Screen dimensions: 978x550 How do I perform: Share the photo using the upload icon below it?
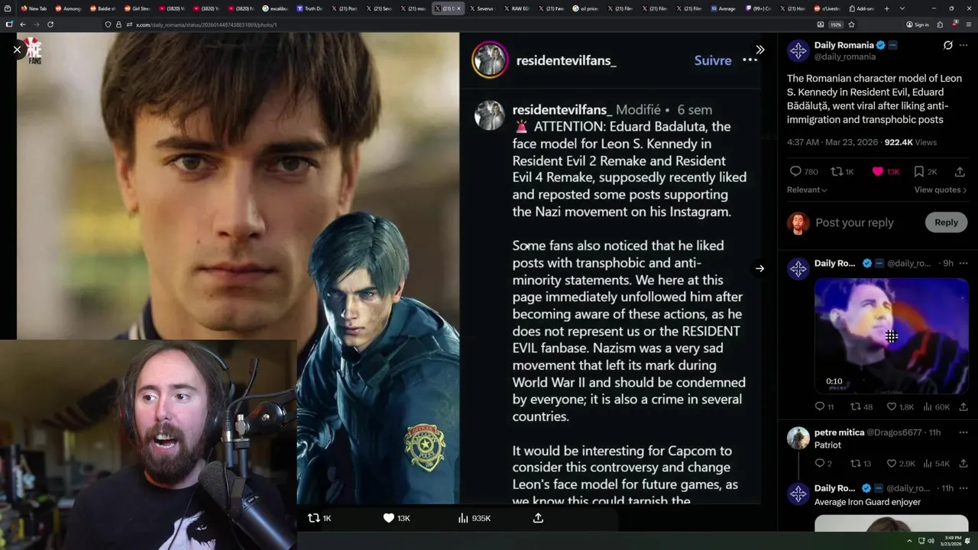coord(538,518)
